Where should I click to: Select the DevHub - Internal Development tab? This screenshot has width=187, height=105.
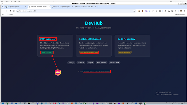point(39,7)
